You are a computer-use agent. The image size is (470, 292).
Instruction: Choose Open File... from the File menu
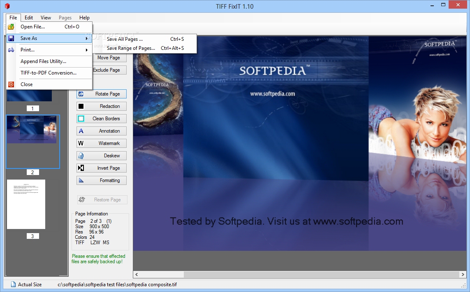tap(49, 27)
